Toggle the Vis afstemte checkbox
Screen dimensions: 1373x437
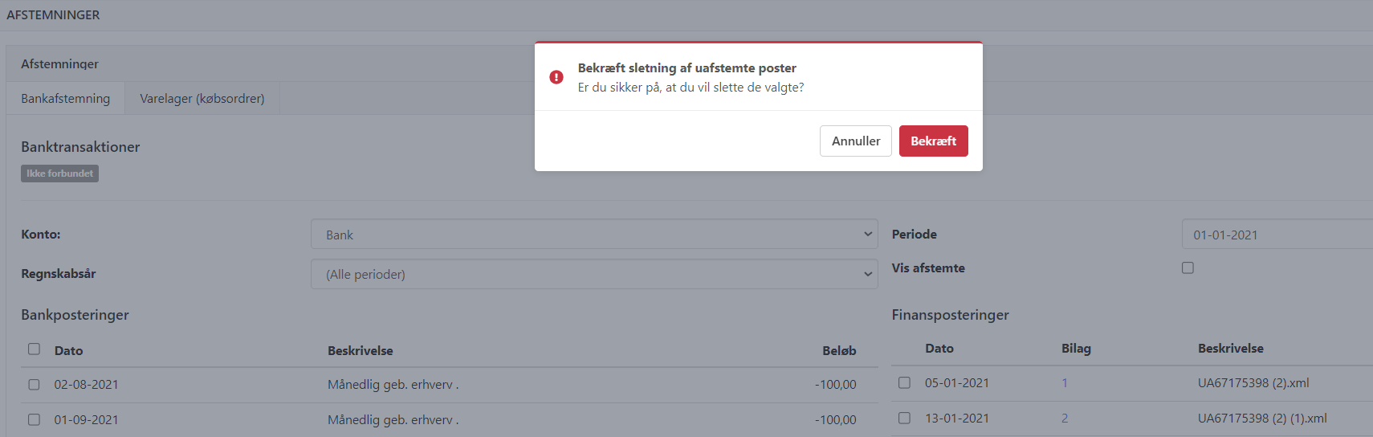point(1188,268)
